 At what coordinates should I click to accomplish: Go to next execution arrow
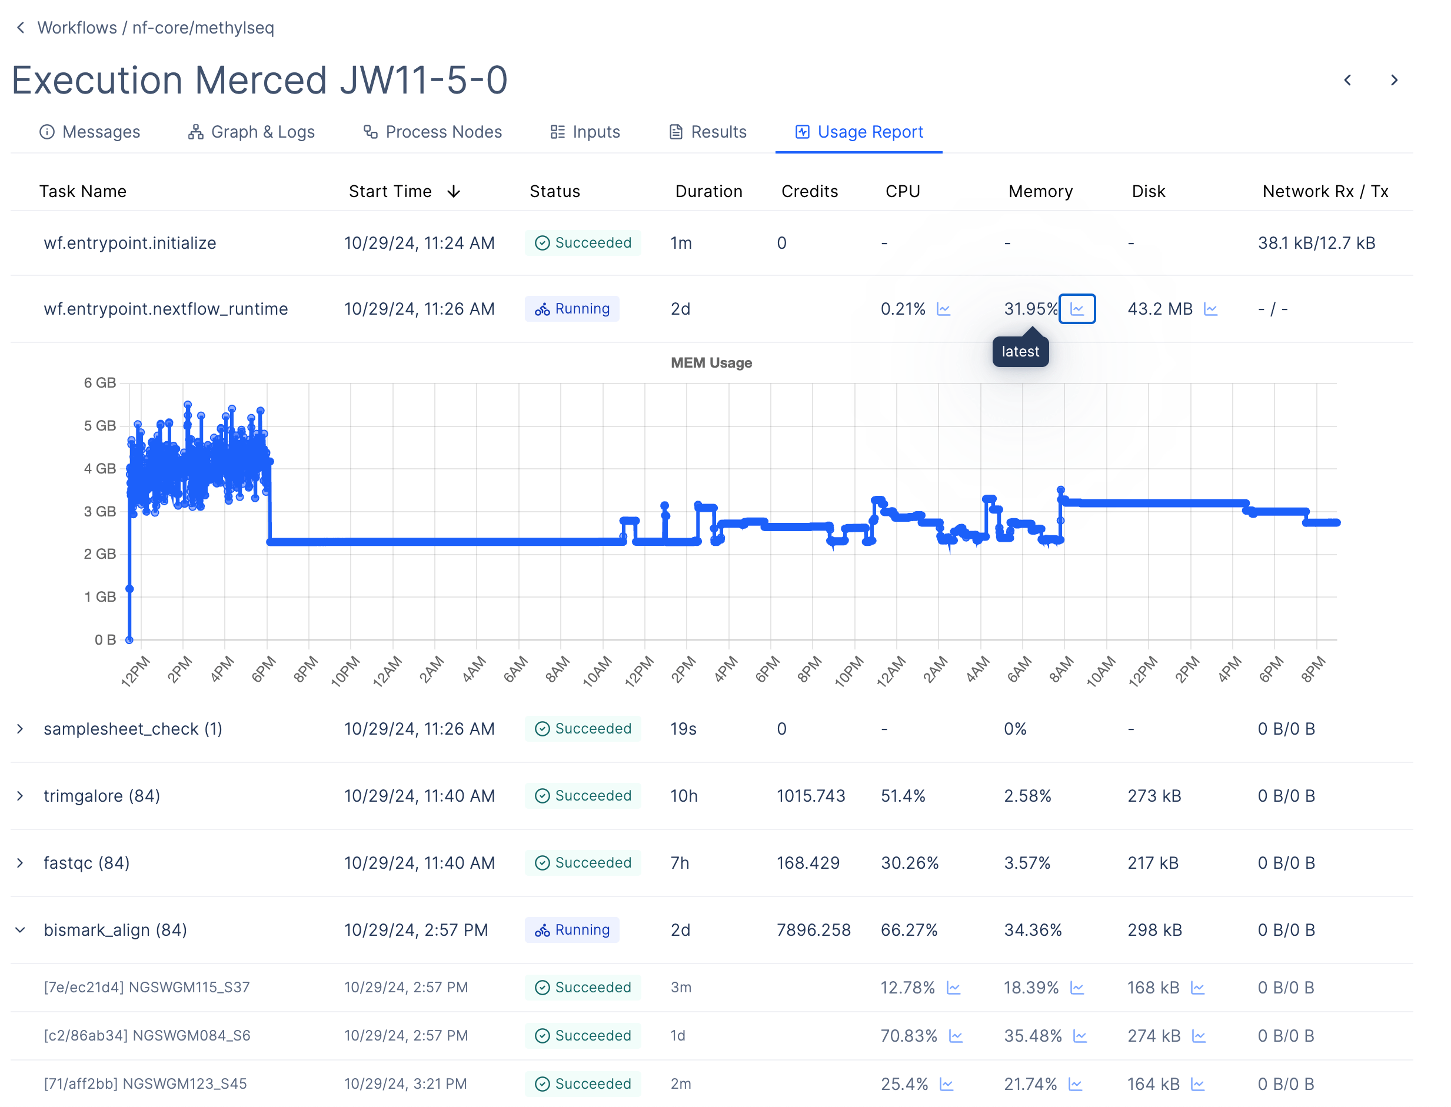[1394, 81]
